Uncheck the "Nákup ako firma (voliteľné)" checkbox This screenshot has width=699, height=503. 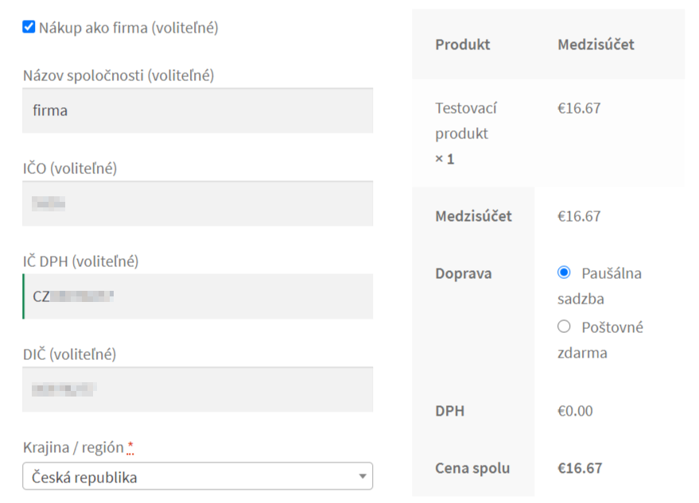[26, 26]
